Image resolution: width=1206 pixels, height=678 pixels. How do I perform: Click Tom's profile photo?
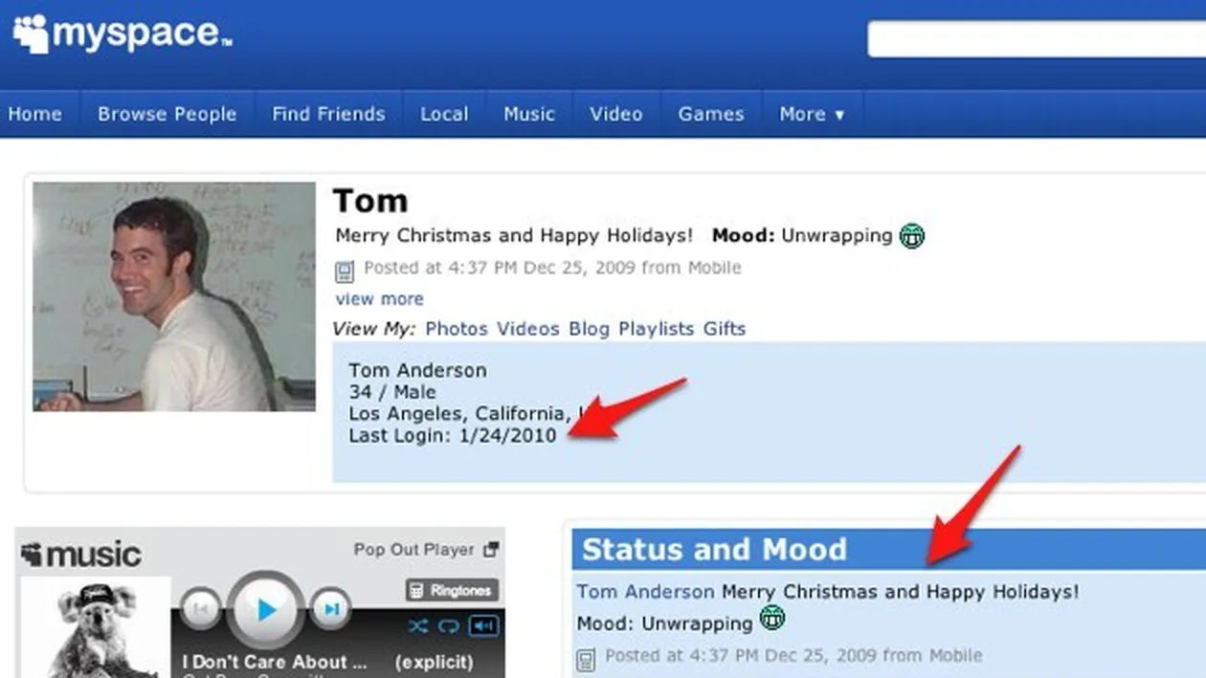click(173, 296)
